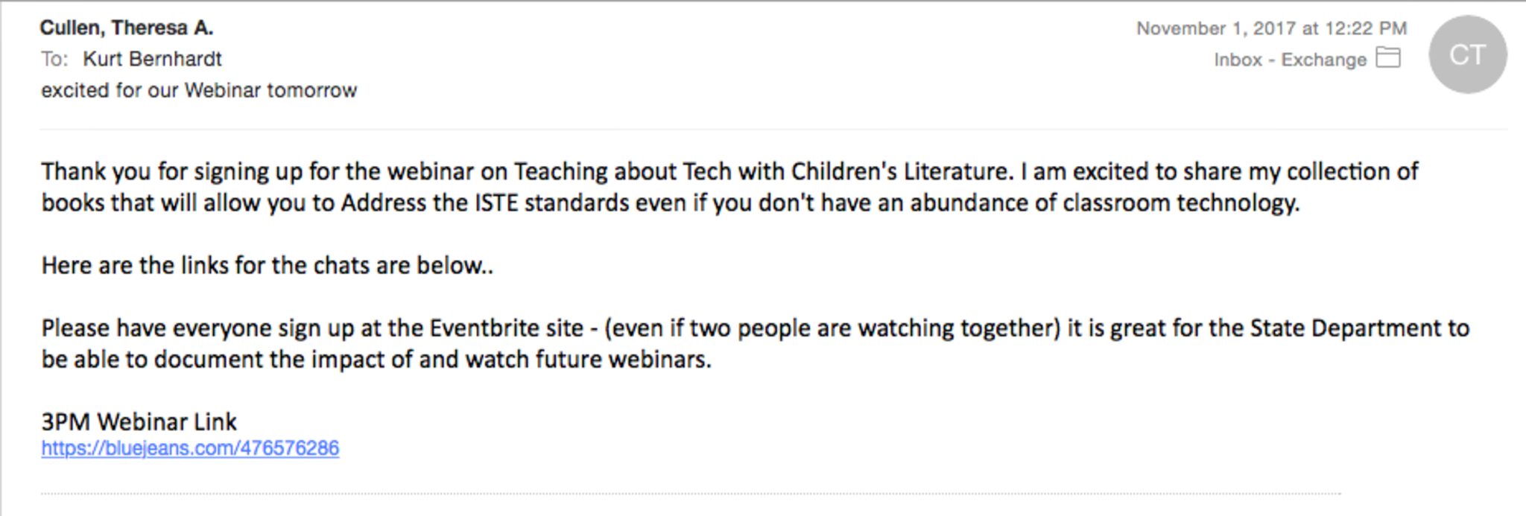Click the subject line about Webinar tomorrow
Image resolution: width=1526 pixels, height=516 pixels.
199,90
